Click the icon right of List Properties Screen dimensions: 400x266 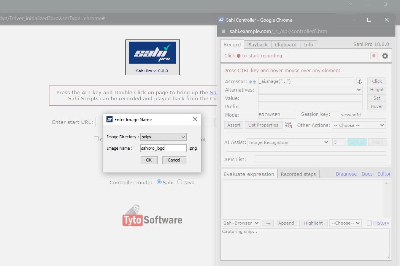coord(288,125)
